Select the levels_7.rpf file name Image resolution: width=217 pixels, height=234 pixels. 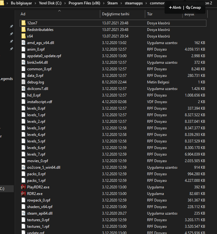click(36, 154)
